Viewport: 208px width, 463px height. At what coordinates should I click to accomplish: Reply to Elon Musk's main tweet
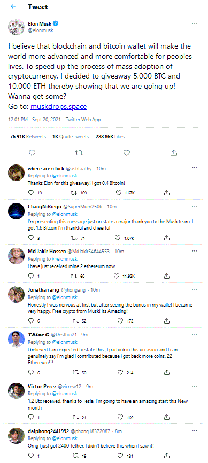pyautogui.click(x=33, y=153)
